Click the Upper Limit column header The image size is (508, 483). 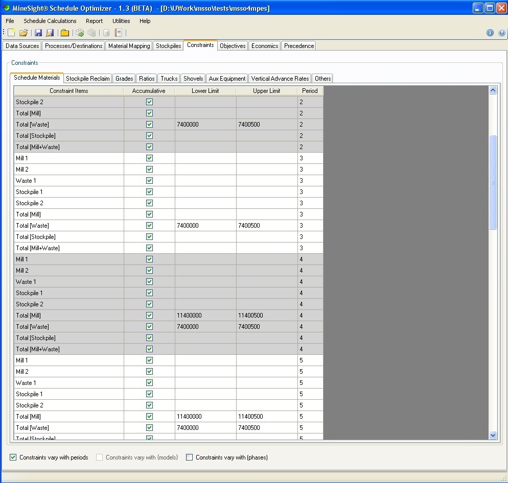click(266, 91)
